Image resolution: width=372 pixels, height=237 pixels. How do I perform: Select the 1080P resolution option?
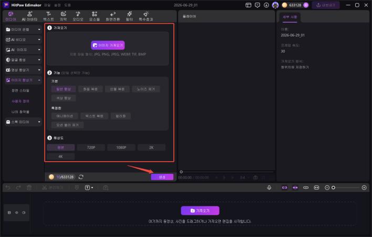(x=121, y=147)
